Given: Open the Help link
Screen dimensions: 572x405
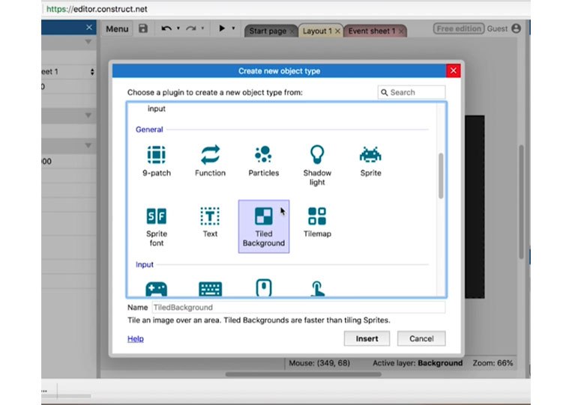Looking at the screenshot, I should pyautogui.click(x=136, y=338).
